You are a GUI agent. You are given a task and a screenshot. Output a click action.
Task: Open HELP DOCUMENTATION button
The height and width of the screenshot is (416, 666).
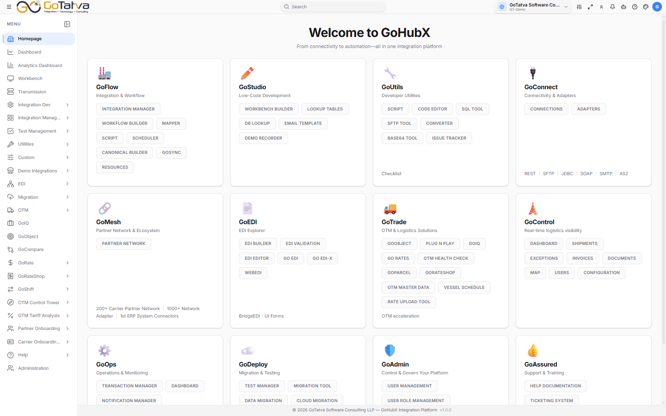click(555, 386)
